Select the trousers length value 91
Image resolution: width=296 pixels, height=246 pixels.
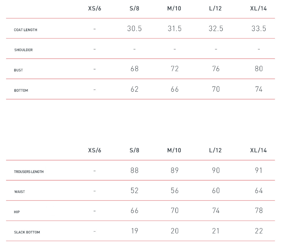258,170
